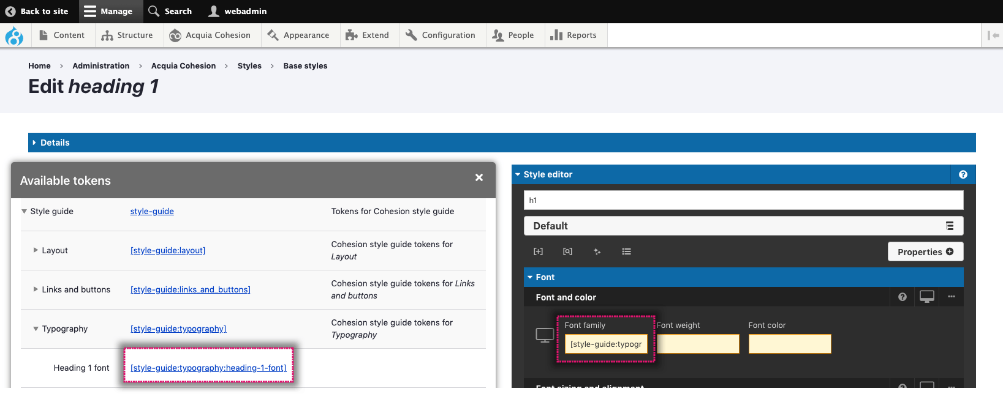Viewport: 1003px width, 394px height.
Task: Click the 'Heading 1 font' token name
Action: click(x=81, y=368)
